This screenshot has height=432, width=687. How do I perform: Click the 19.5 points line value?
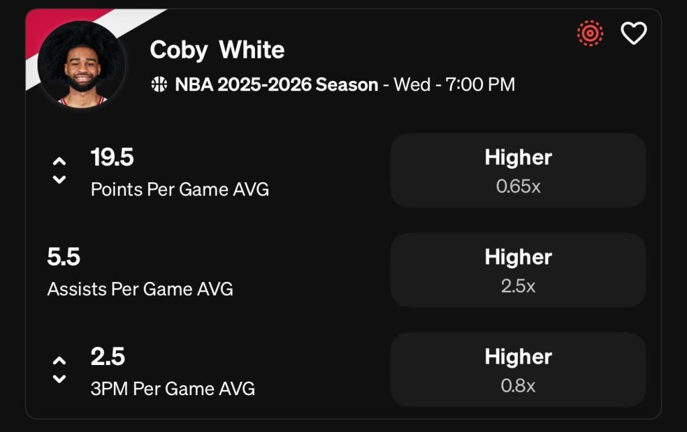pos(112,158)
